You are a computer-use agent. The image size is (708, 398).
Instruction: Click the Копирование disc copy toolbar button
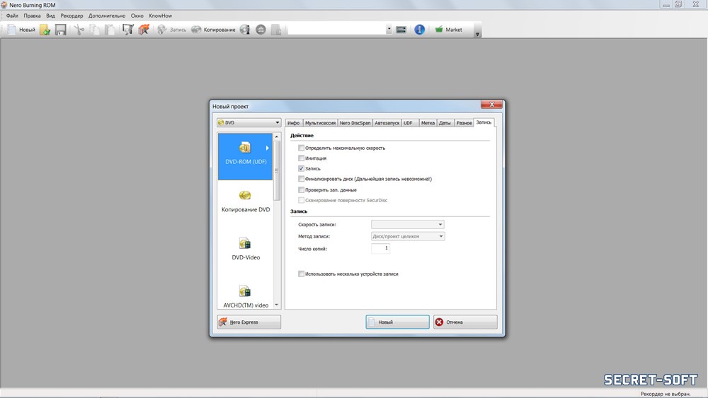pyautogui.click(x=213, y=30)
